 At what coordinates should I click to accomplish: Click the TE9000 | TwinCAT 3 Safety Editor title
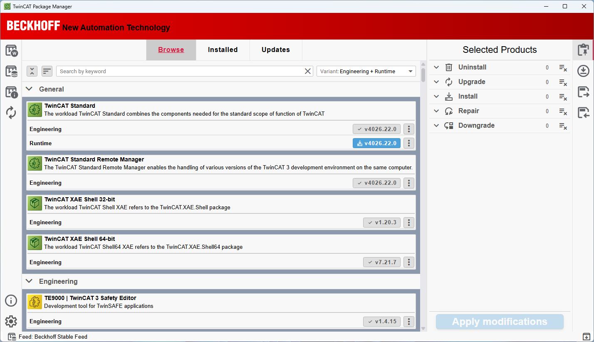tap(90, 298)
